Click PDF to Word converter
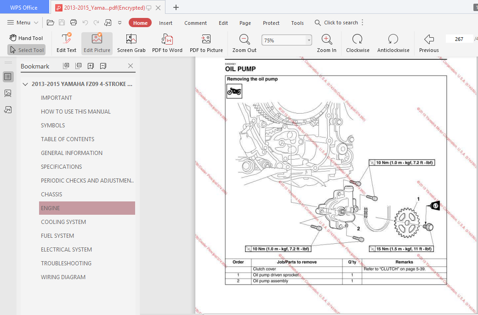This screenshot has width=478, height=315. coord(167,44)
